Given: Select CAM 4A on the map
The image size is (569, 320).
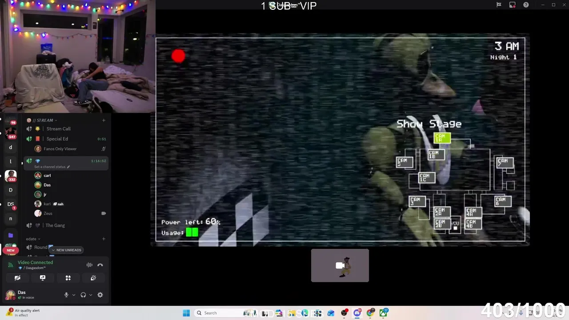Looking at the screenshot, I should pyautogui.click(x=473, y=212).
